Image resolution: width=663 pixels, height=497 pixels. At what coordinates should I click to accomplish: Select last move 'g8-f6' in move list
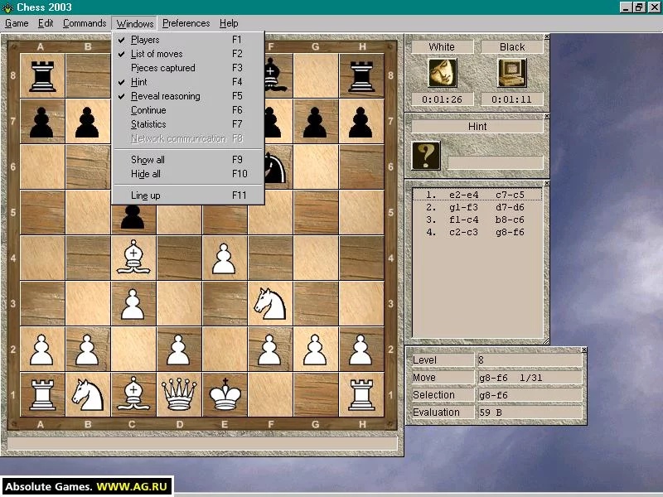(x=510, y=232)
